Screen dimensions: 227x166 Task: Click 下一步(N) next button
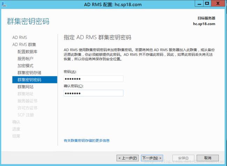click(x=152, y=158)
